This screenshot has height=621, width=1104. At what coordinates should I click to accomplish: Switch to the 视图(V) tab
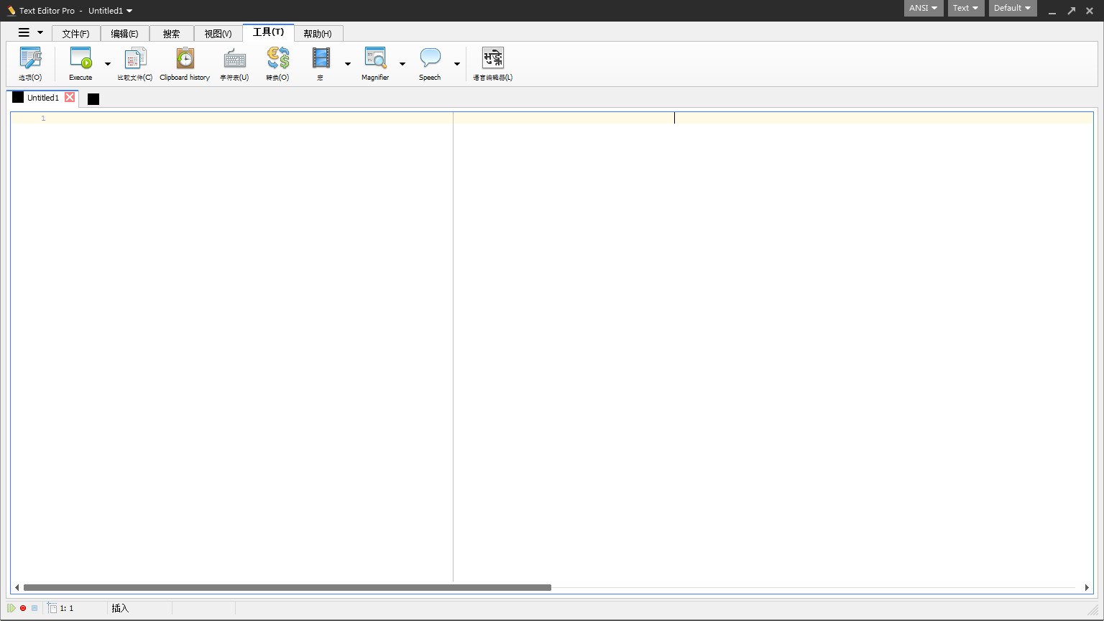point(218,34)
